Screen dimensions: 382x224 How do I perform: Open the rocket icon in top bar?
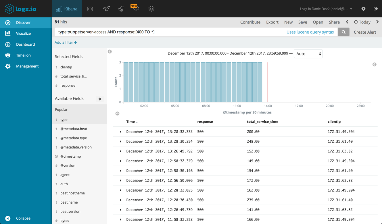pos(121,9)
